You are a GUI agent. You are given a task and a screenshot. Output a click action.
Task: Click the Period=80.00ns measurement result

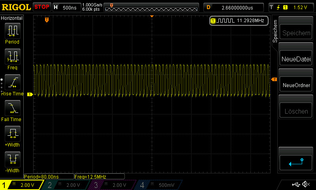click(49, 177)
